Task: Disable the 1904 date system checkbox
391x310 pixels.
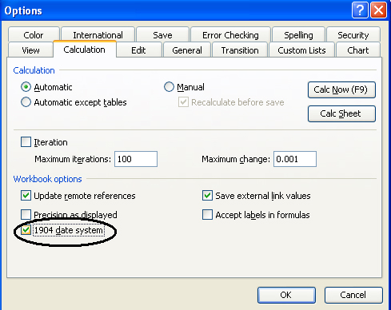Action: 26,230
